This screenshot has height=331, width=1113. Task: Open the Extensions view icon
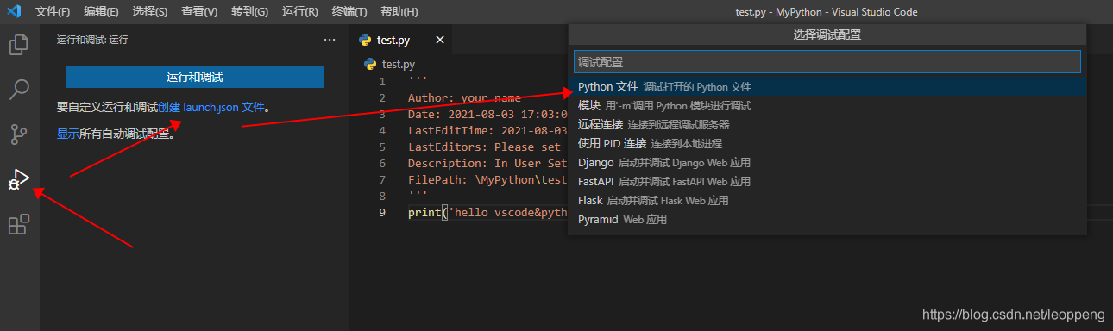pyautogui.click(x=19, y=225)
